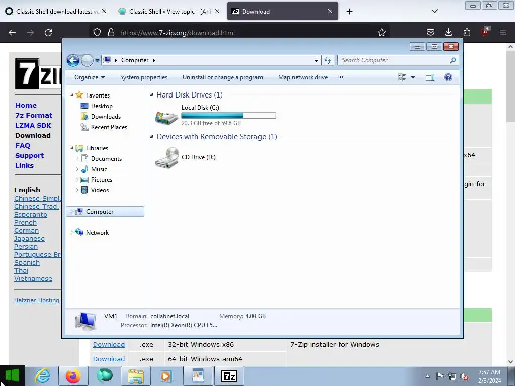Open the address bar history dropdown arrow
The height and width of the screenshot is (386, 515).
316,60
